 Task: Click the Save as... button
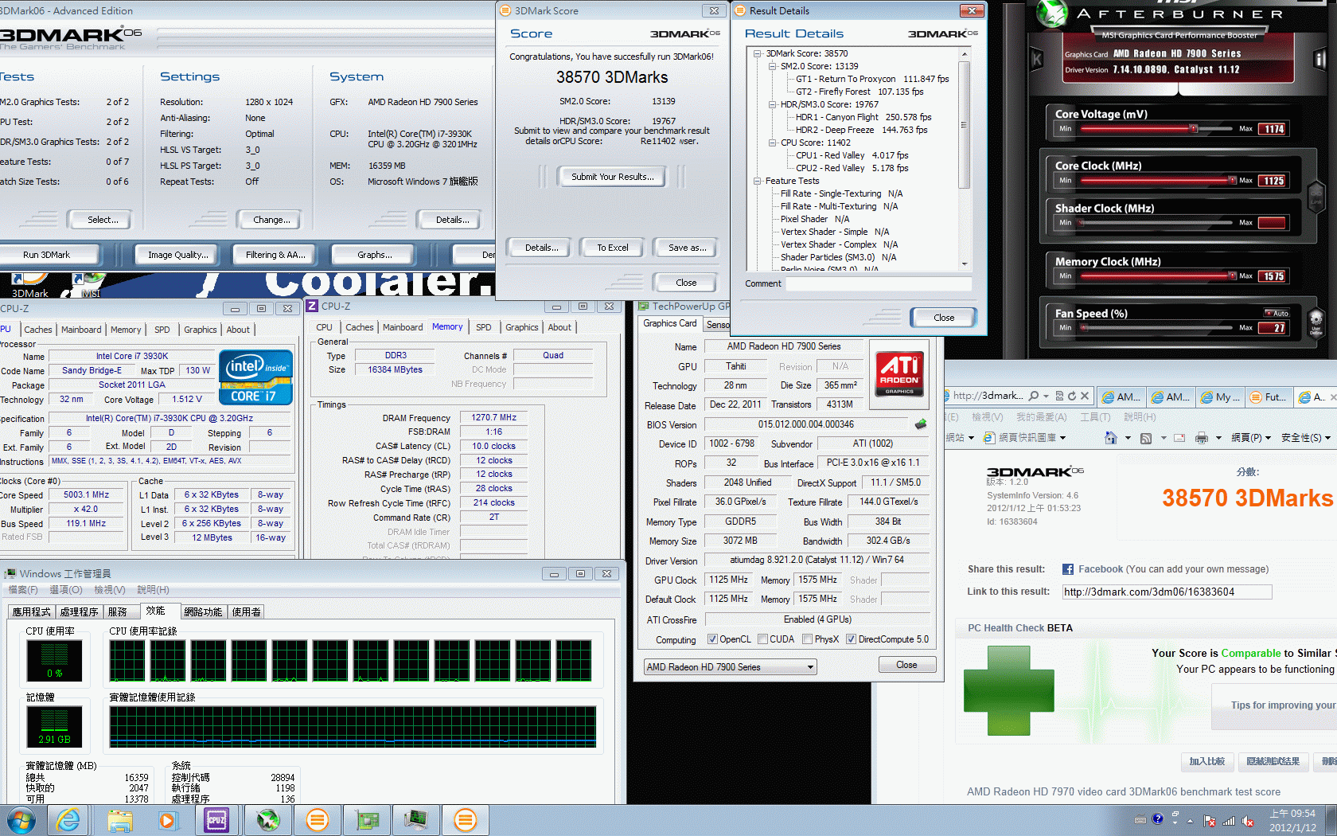click(x=687, y=248)
